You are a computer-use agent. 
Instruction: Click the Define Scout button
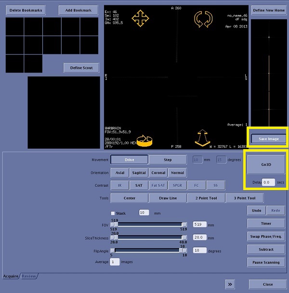[x=81, y=68]
